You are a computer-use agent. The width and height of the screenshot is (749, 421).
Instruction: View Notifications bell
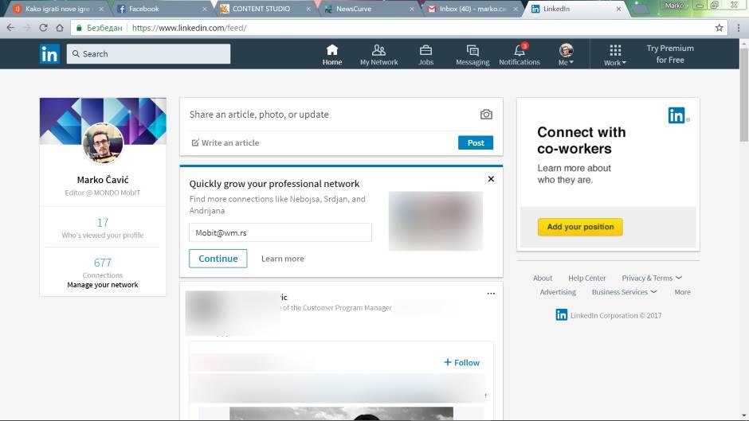point(520,54)
